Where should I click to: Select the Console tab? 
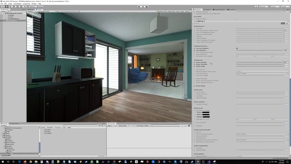(112, 123)
